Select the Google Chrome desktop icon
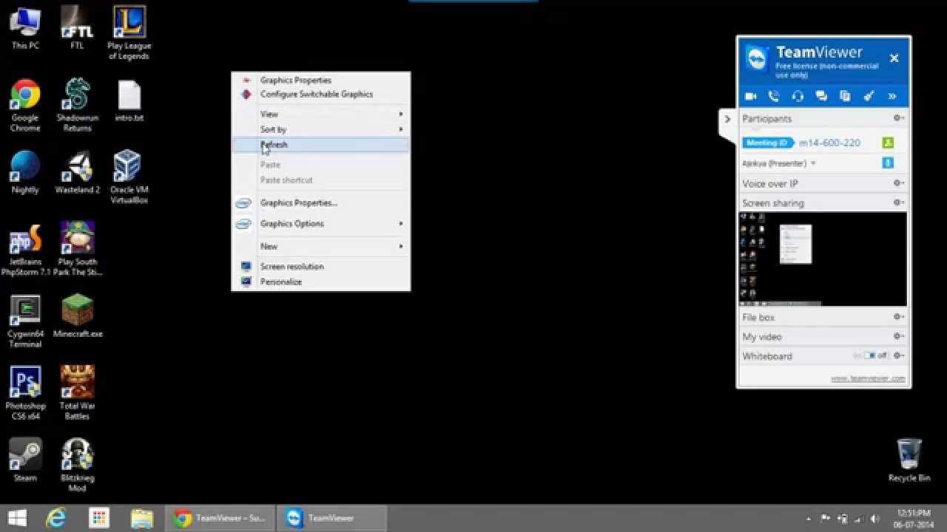The image size is (947, 532). pos(25,106)
